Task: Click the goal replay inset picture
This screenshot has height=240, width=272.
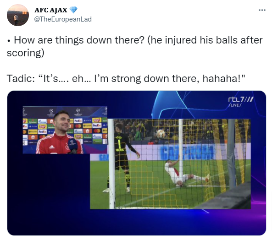Action: click(x=170, y=164)
